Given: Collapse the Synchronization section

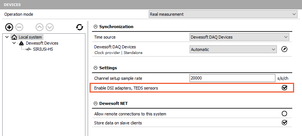Looking at the screenshot, I should coord(96,27).
